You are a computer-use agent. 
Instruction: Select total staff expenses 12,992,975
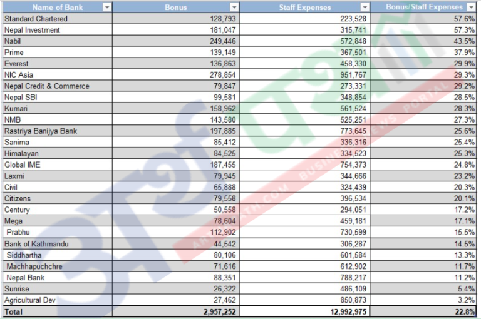tap(304, 311)
